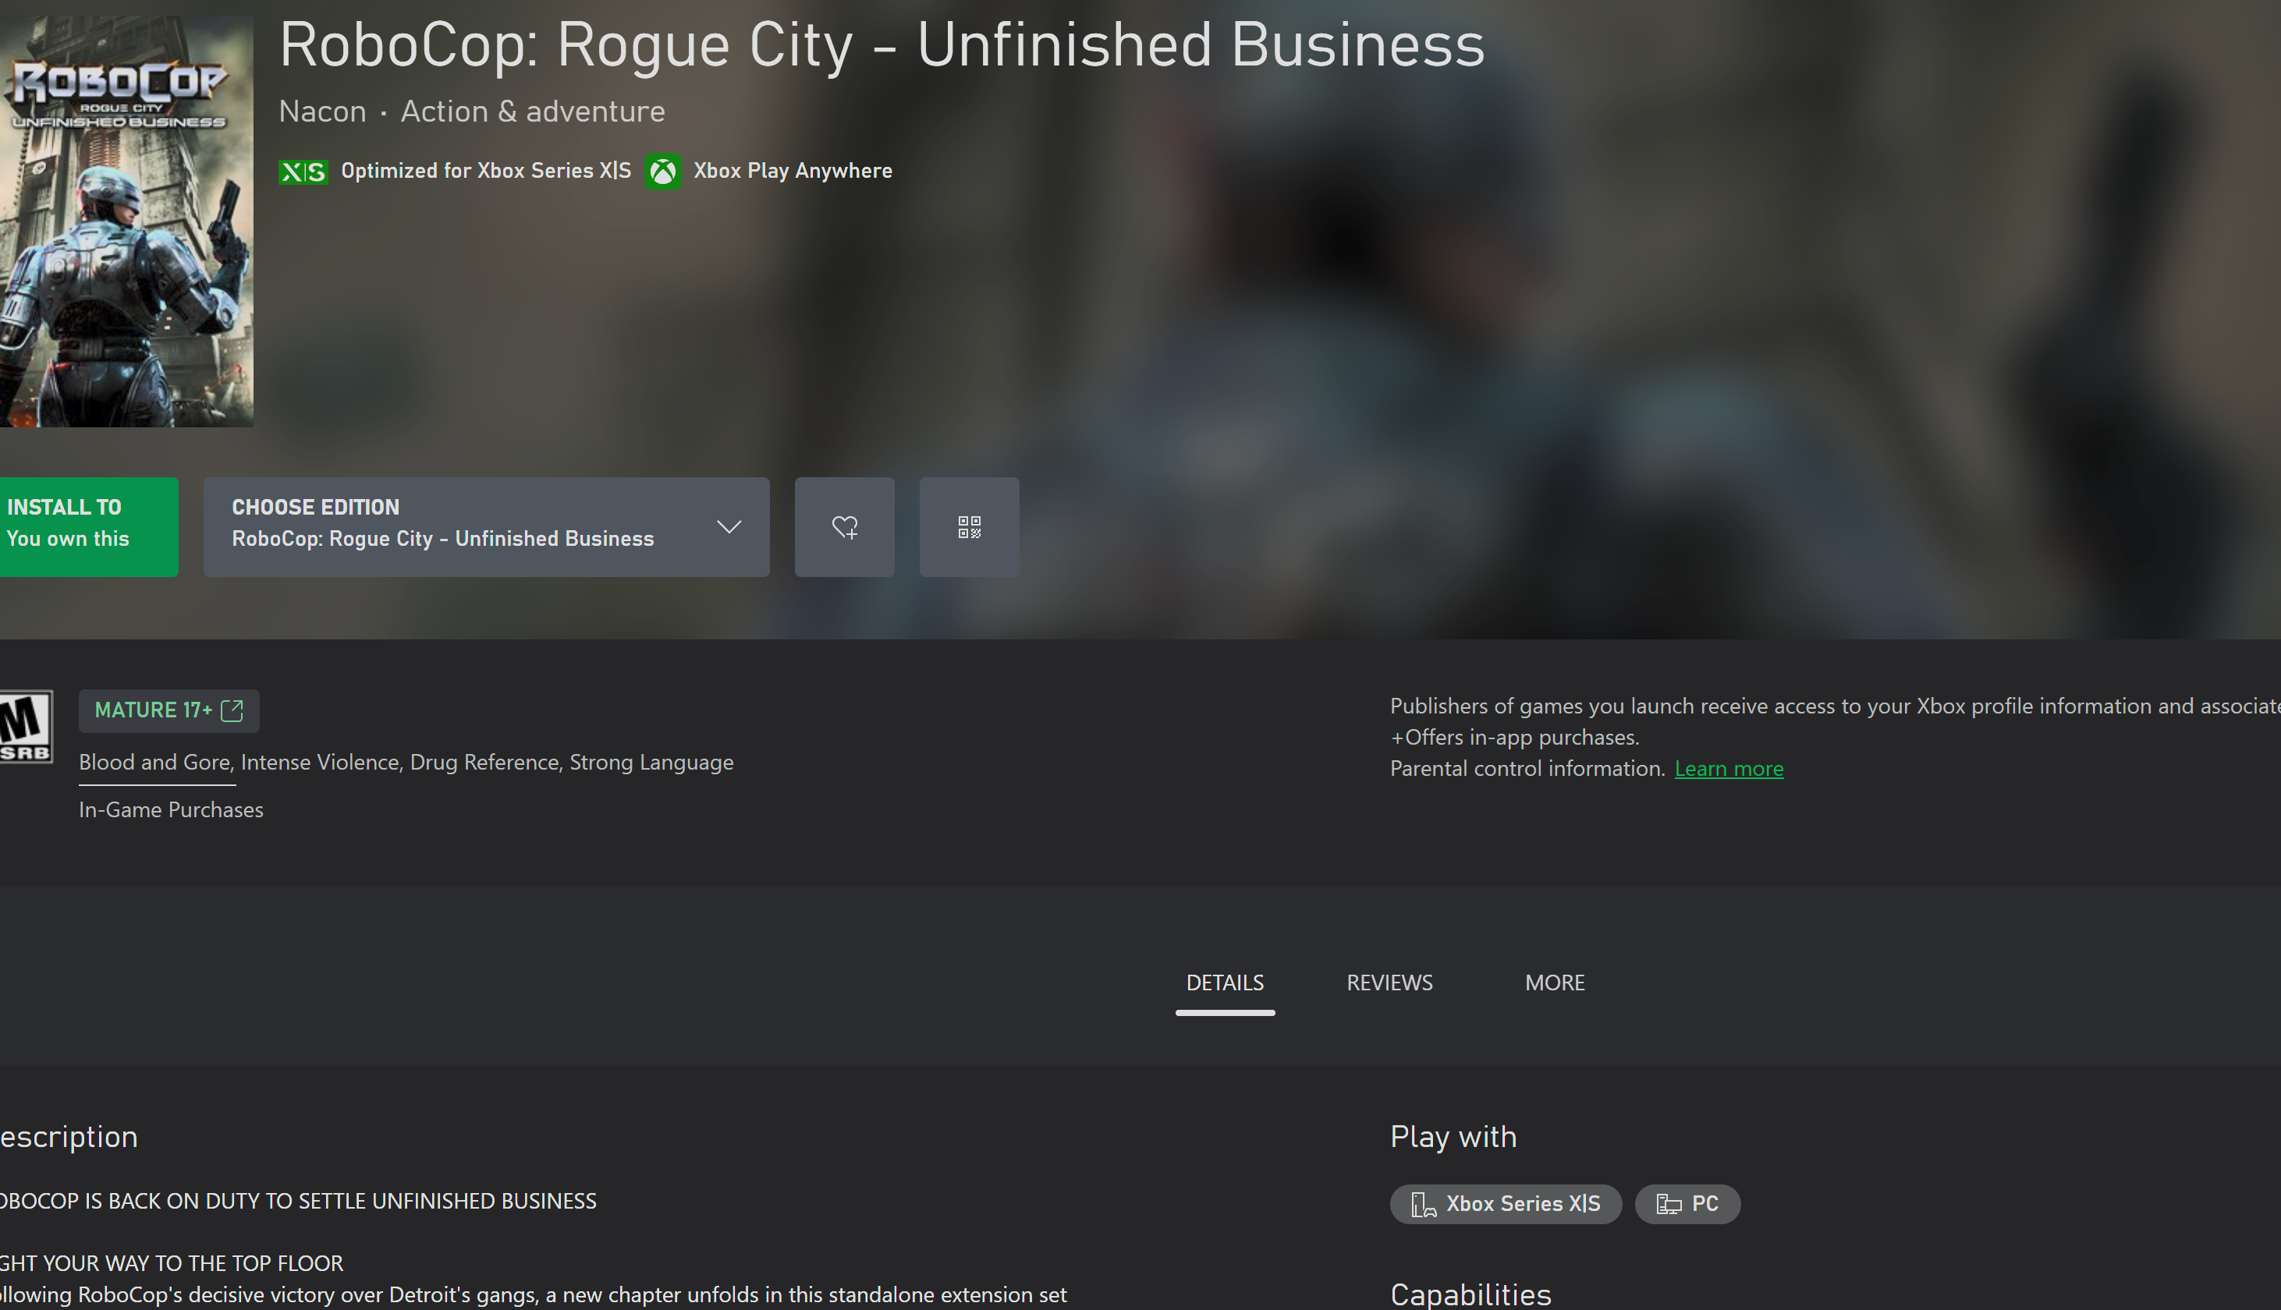Viewport: 2281px width, 1310px height.
Task: Add game to wishlist heart icon
Action: [844, 526]
